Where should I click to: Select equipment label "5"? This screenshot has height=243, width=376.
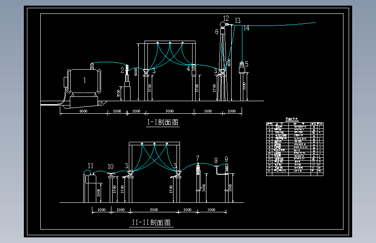(246, 64)
